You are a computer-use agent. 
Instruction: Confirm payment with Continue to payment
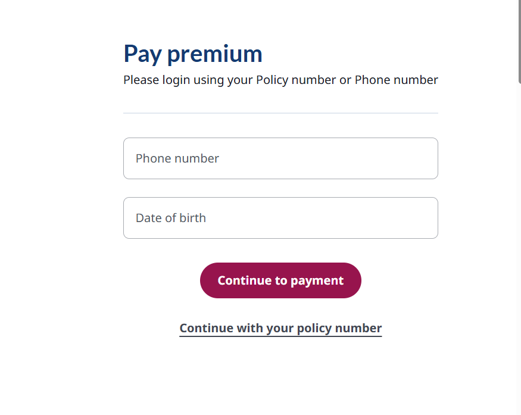click(x=280, y=280)
